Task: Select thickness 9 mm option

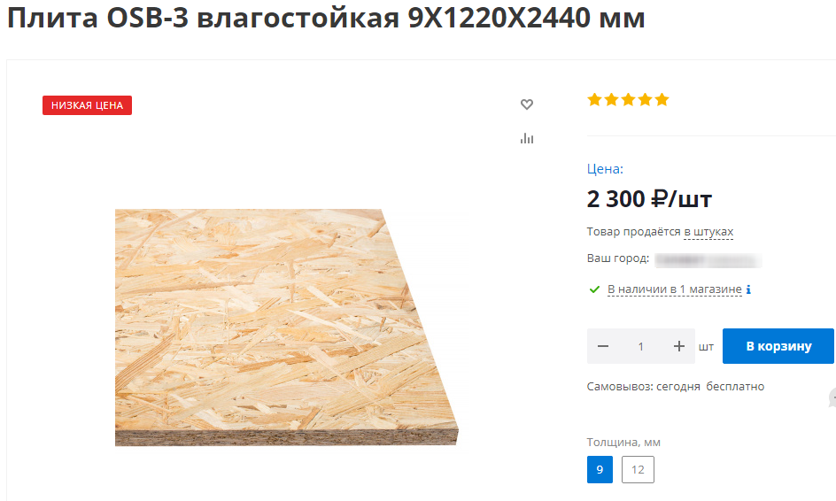Action: [600, 469]
